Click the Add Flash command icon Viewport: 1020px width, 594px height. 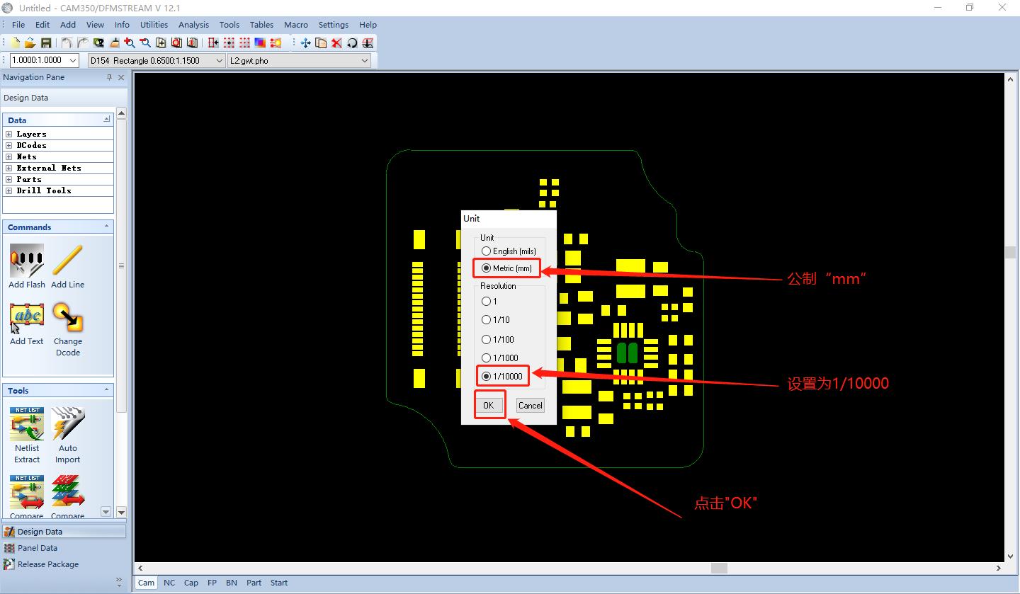click(x=27, y=261)
